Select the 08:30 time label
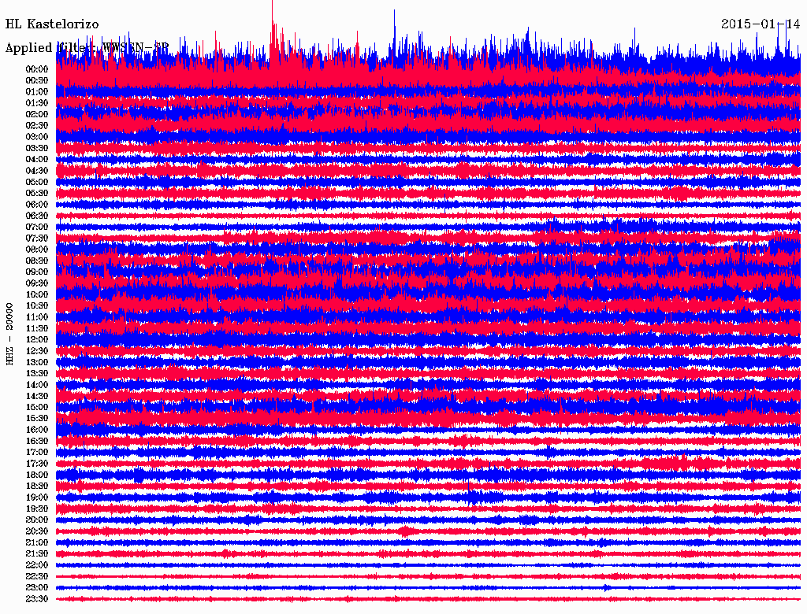807x614 pixels. 37,261
